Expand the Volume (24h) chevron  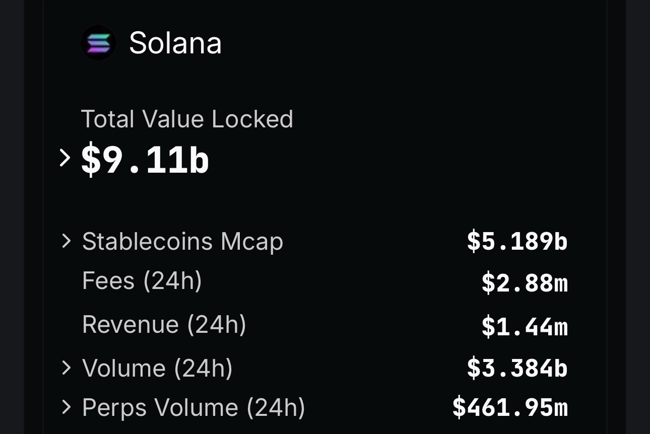tap(66, 368)
